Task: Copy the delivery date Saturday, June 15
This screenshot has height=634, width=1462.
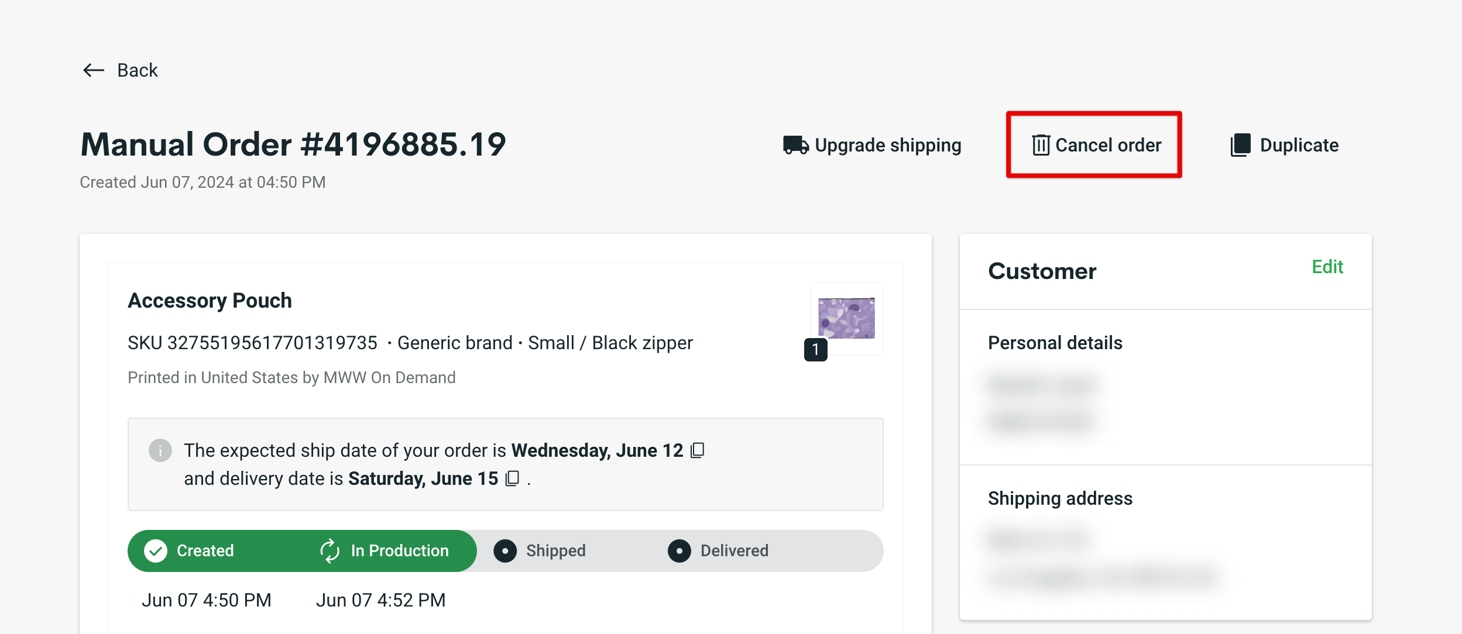Action: tap(513, 478)
